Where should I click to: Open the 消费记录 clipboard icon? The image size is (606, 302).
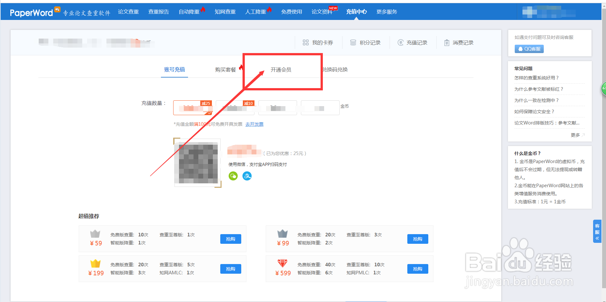(x=447, y=42)
